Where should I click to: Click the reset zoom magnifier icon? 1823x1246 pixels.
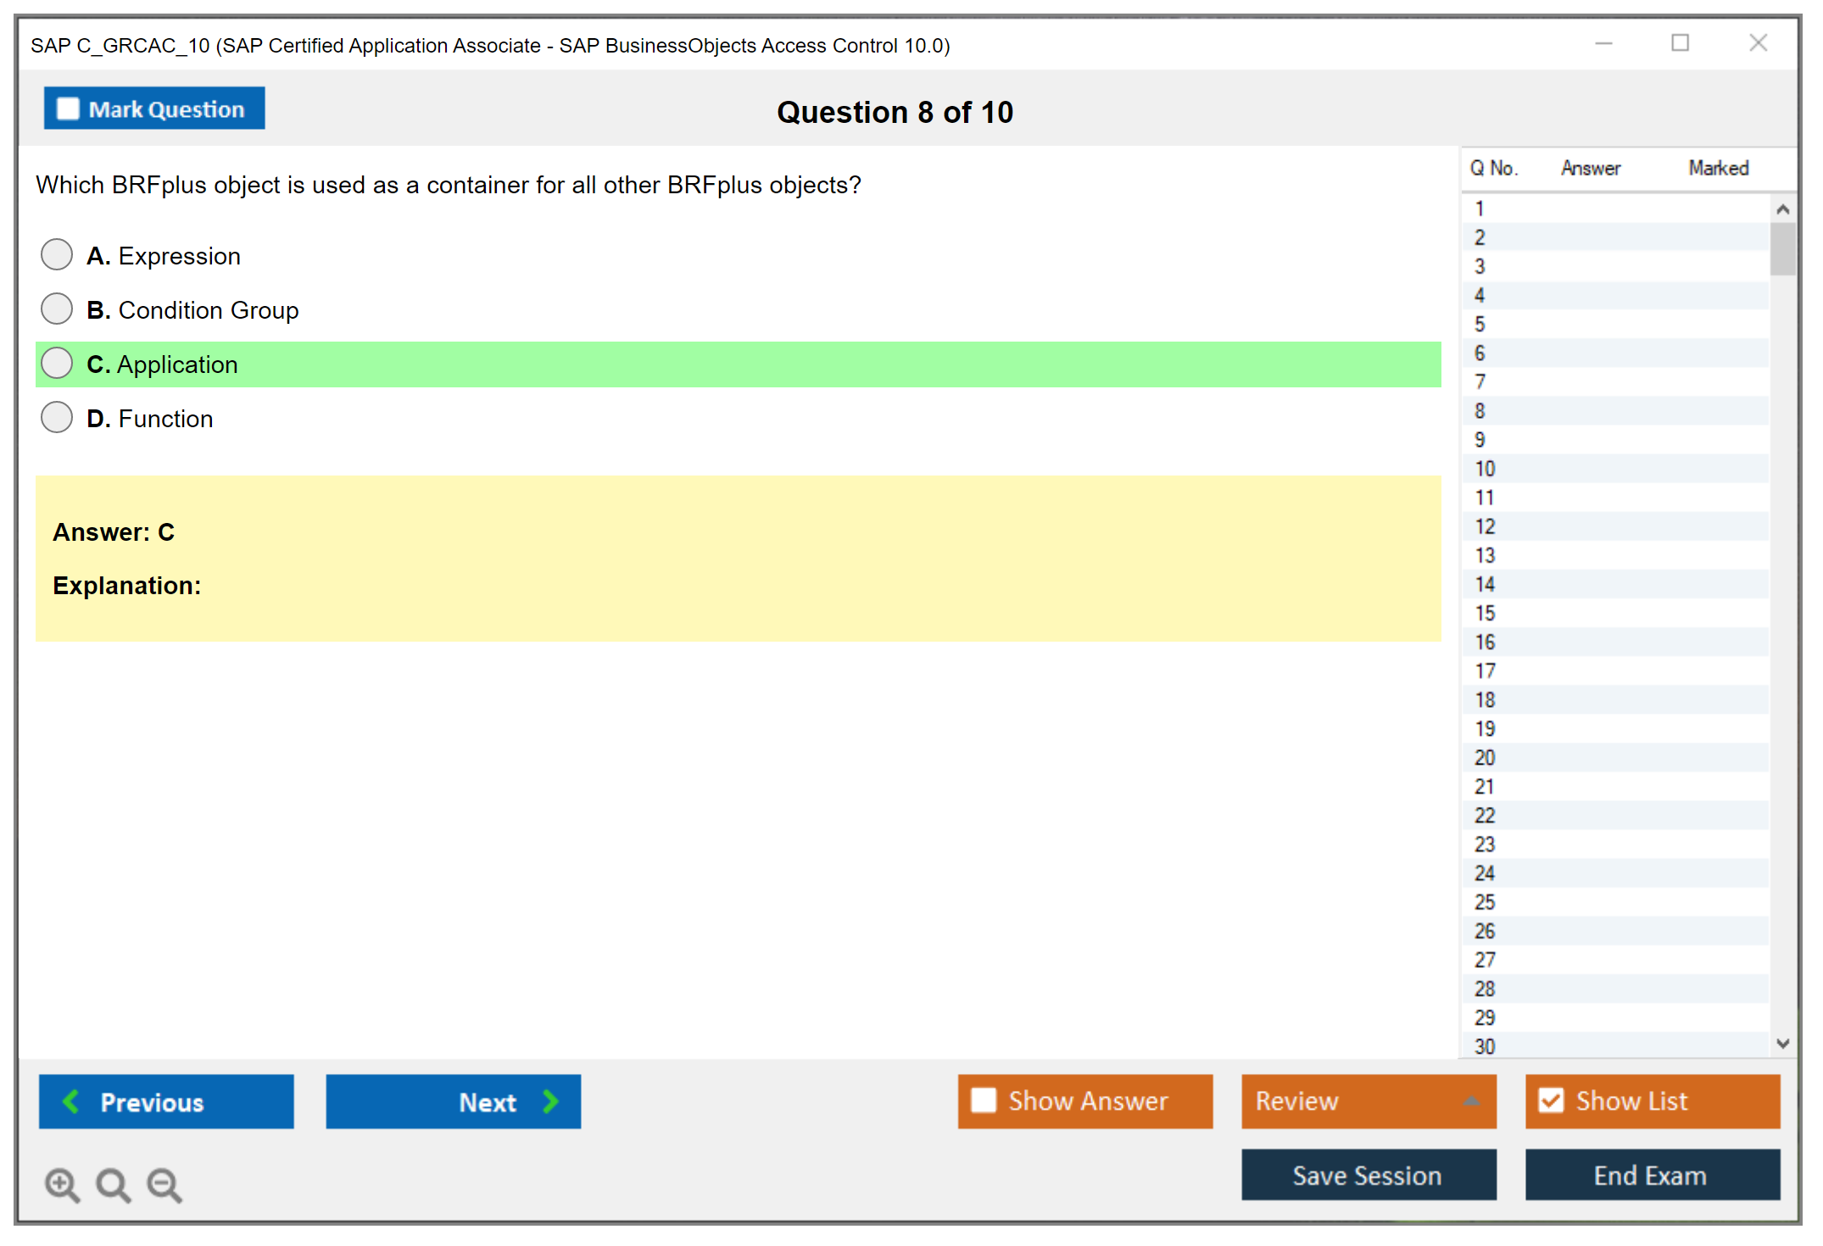113,1184
